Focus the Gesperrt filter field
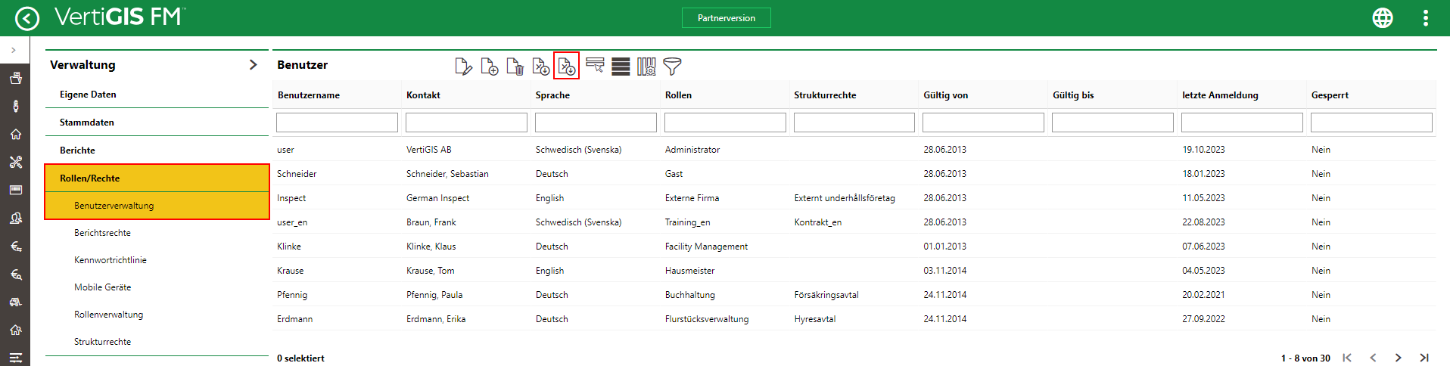The width and height of the screenshot is (1450, 366). pyautogui.click(x=1371, y=123)
